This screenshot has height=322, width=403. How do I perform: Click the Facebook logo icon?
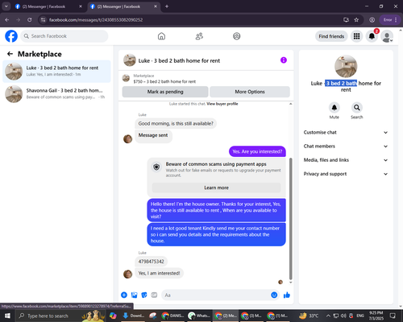11,36
